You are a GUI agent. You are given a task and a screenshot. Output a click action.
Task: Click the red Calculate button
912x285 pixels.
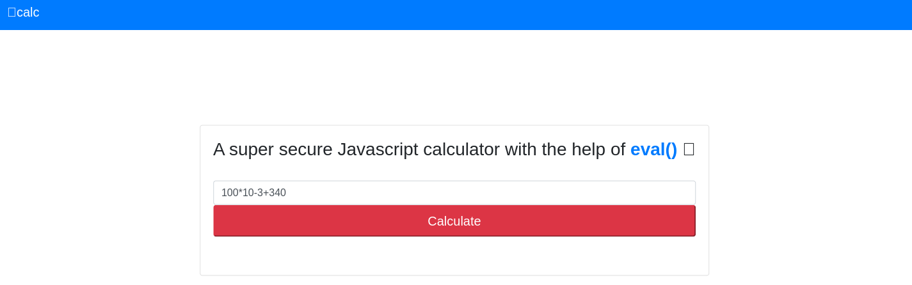coord(454,221)
